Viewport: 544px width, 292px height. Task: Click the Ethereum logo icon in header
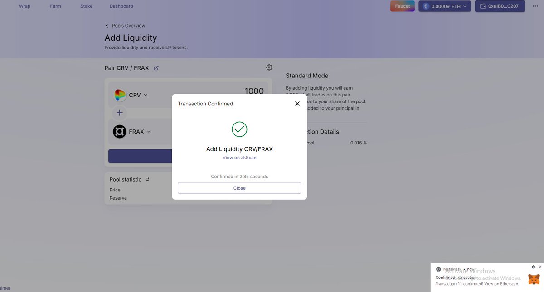pos(426,6)
